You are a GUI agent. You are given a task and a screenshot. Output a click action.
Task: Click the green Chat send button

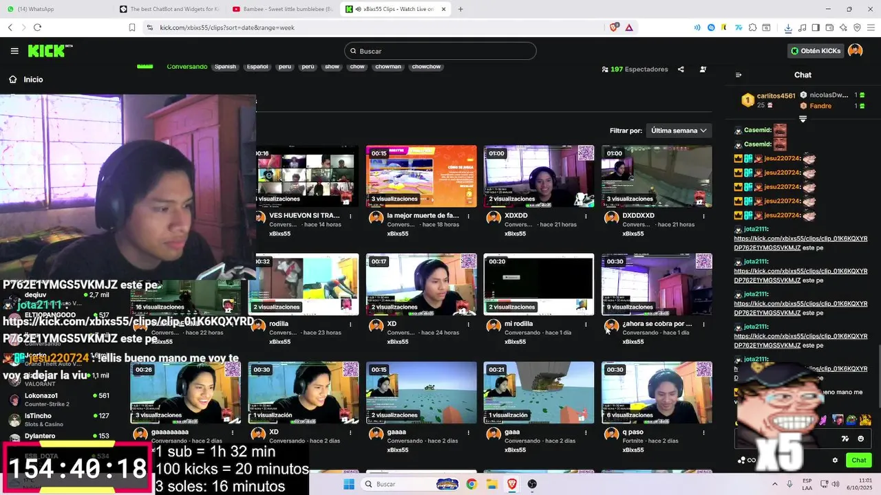click(858, 461)
